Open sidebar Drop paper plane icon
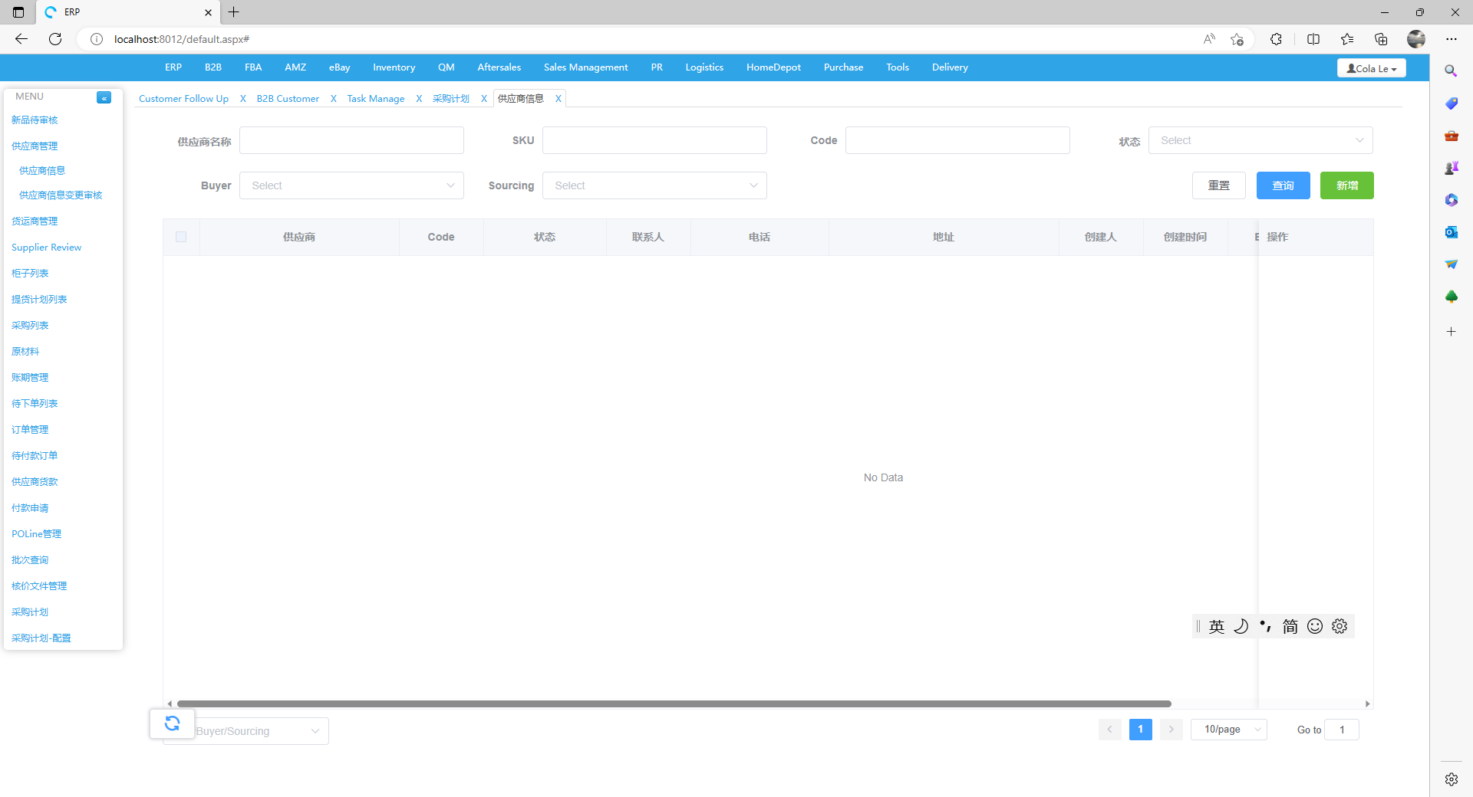Screen dimensions: 1473x797 [1451, 264]
